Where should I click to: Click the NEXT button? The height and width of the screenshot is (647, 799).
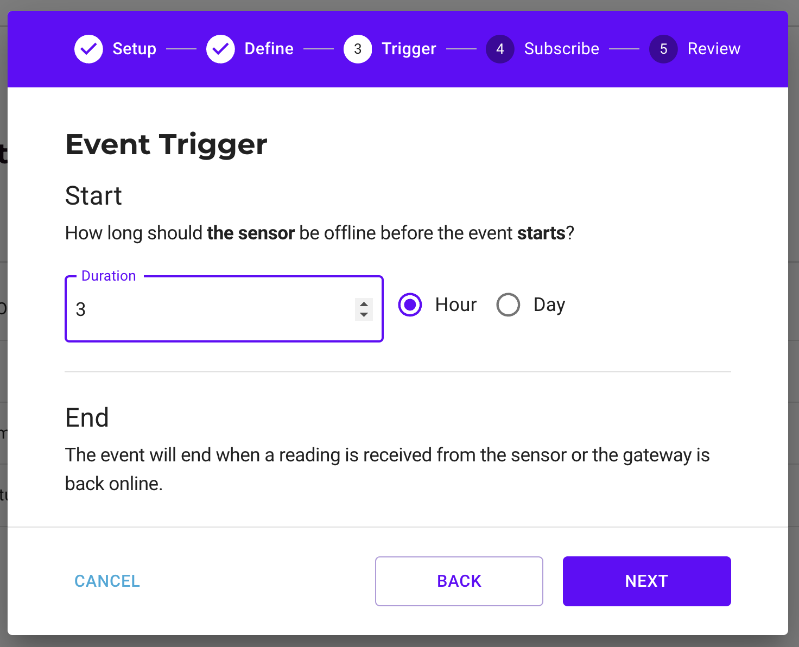pyautogui.click(x=646, y=581)
